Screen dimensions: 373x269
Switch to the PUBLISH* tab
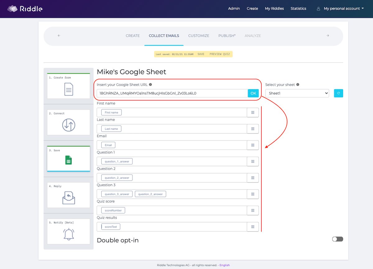tap(227, 36)
